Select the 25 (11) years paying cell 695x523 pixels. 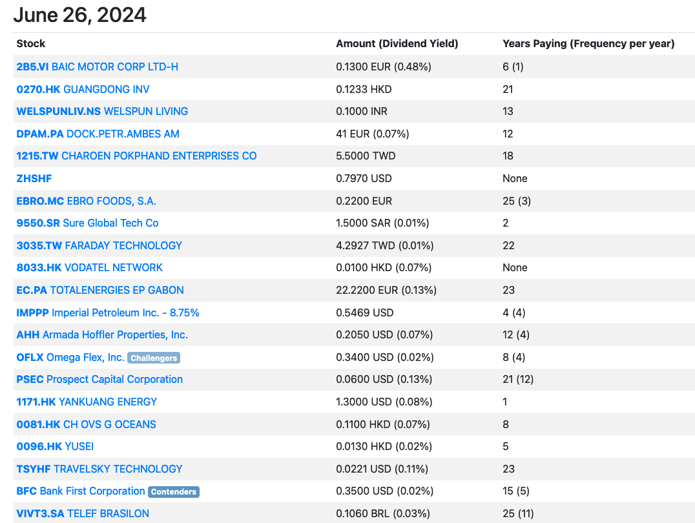point(518,514)
